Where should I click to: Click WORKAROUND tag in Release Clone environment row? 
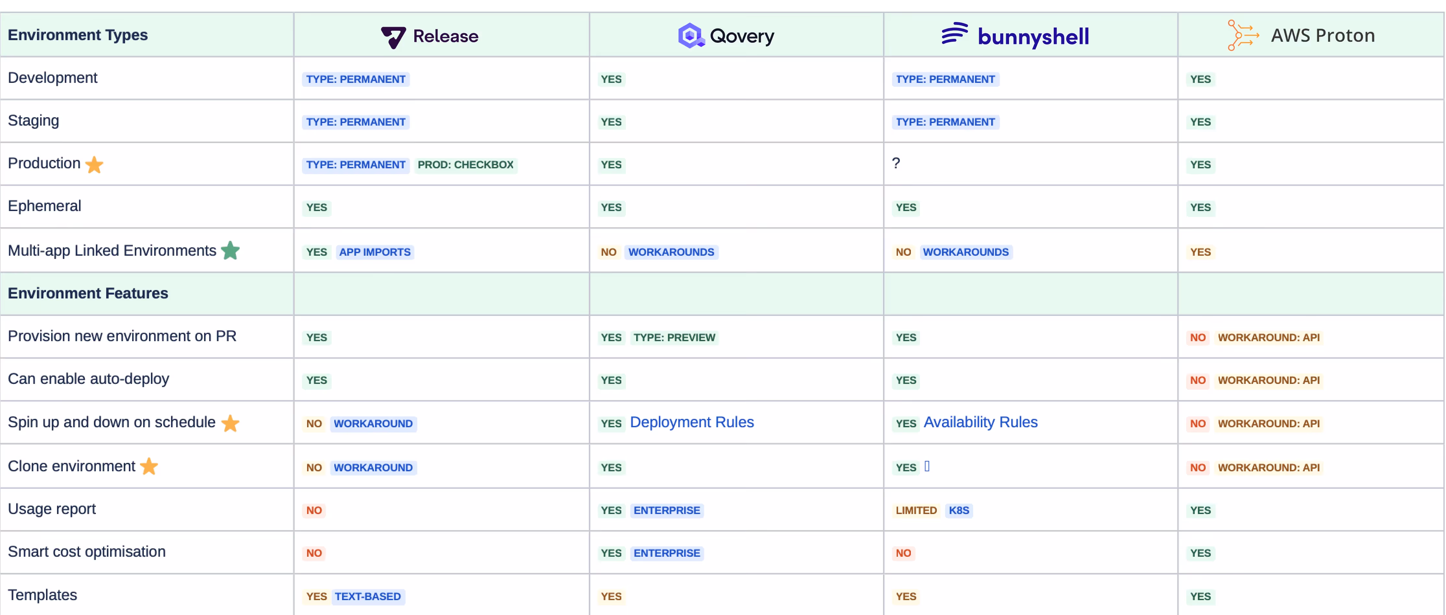click(x=373, y=468)
